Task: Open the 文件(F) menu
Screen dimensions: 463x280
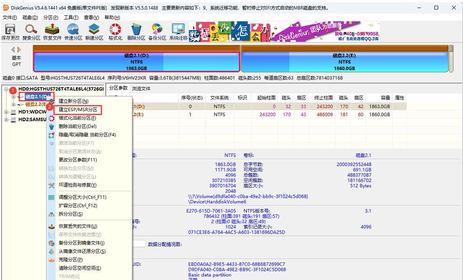Action: click(x=10, y=17)
